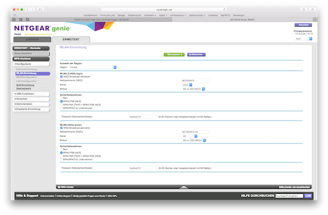Open the 2.4GHz Kanal dropdown set to Auto

click(x=187, y=85)
